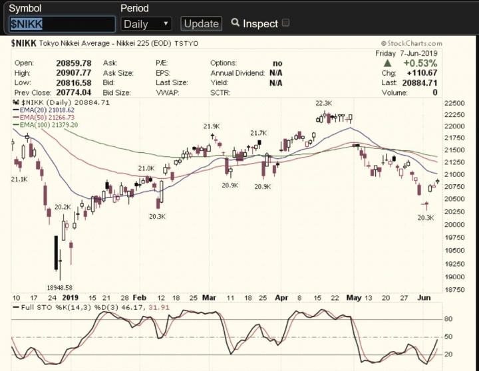Screen dimensions: 479x371
Task: Click the 21.7K price annotation
Action: tap(259, 133)
